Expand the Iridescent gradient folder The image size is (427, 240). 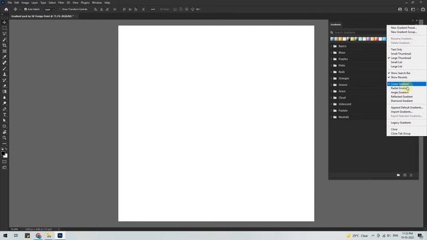[x=332, y=104]
